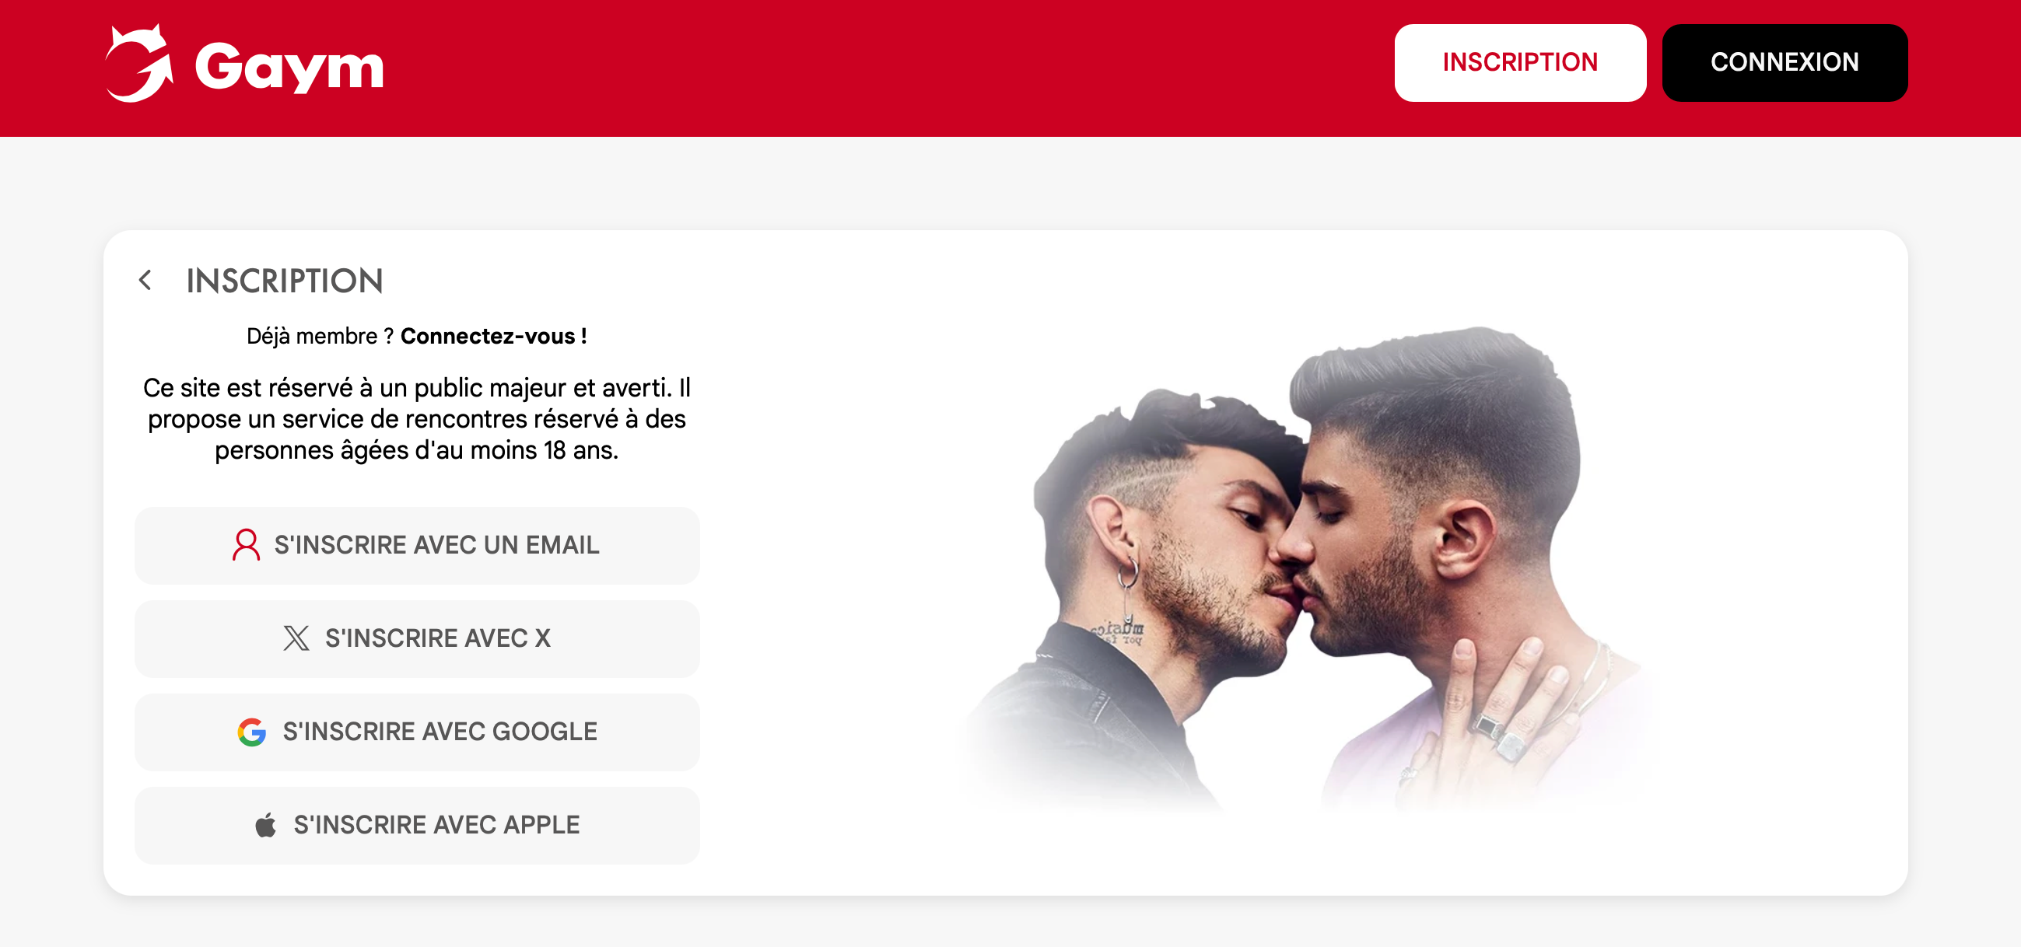Image resolution: width=2021 pixels, height=947 pixels.
Task: Click the 'Déjà membre ?' text
Action: (319, 337)
